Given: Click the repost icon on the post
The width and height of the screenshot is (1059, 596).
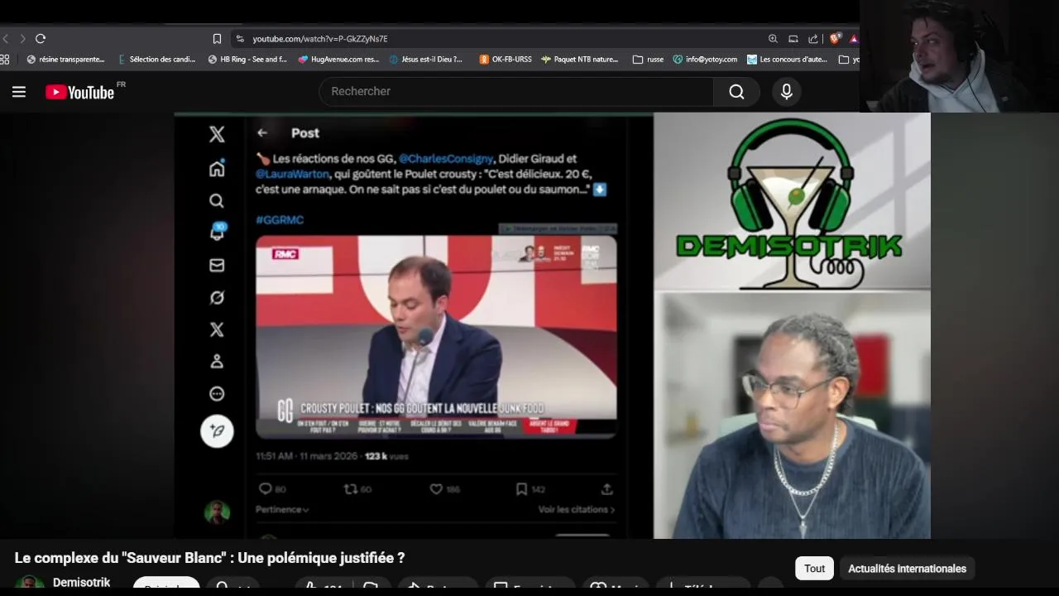Looking at the screenshot, I should pos(351,489).
